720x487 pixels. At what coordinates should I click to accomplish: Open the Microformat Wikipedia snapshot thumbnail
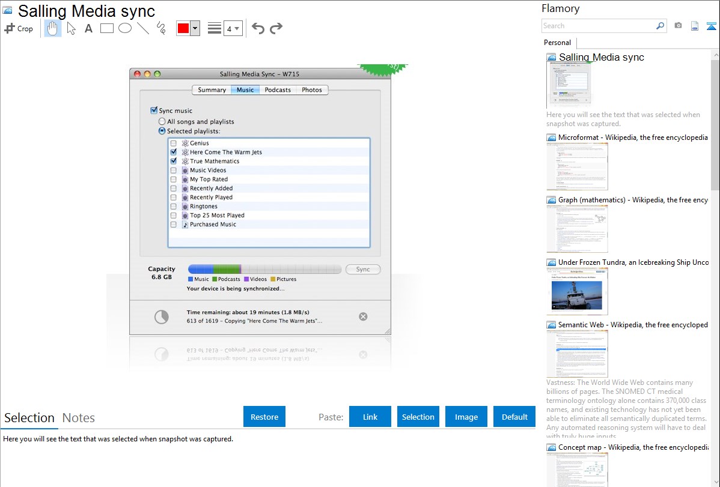[x=577, y=166]
